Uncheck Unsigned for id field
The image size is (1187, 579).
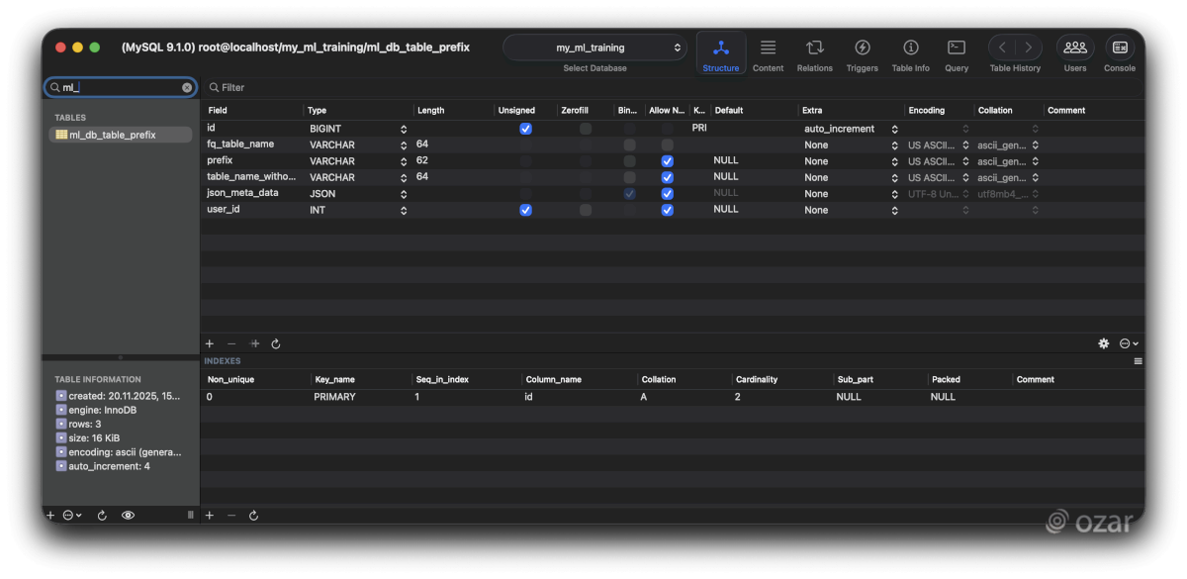pyautogui.click(x=525, y=129)
